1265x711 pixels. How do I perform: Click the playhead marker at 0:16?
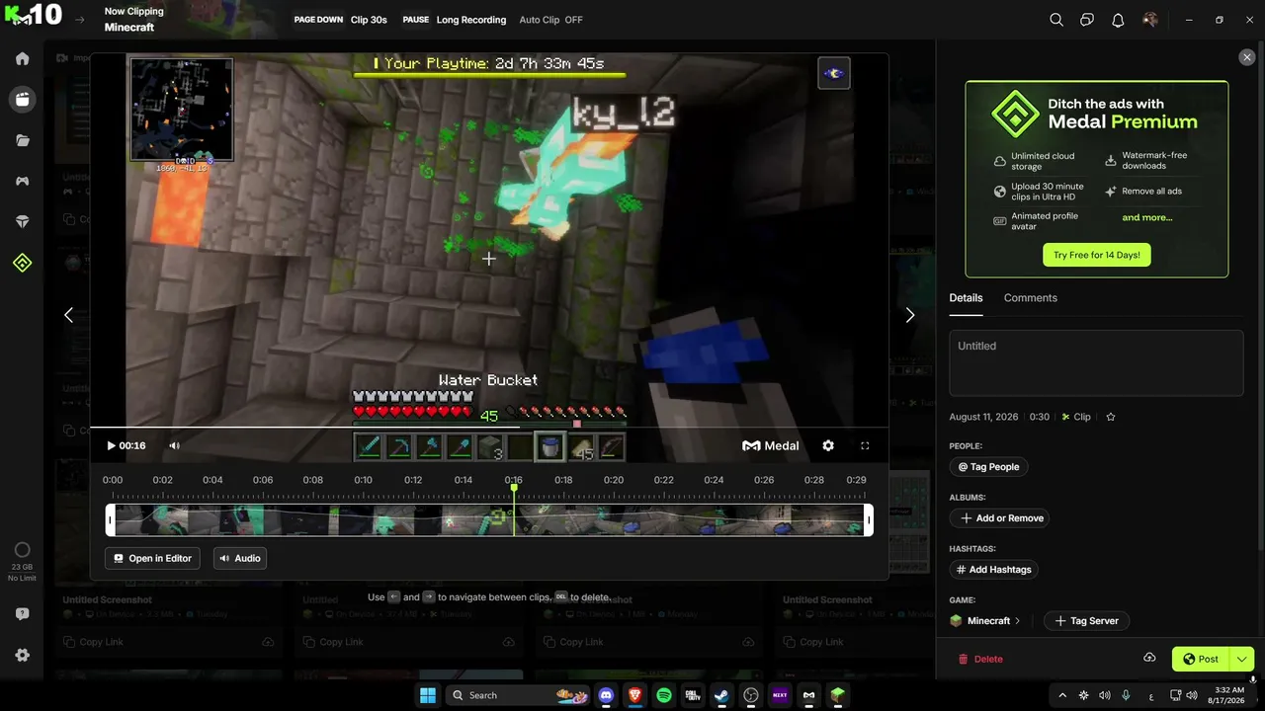513,487
